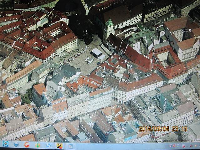Click the white tent in the courtyard square
The width and height of the screenshot is (200, 150).
click(96, 52)
